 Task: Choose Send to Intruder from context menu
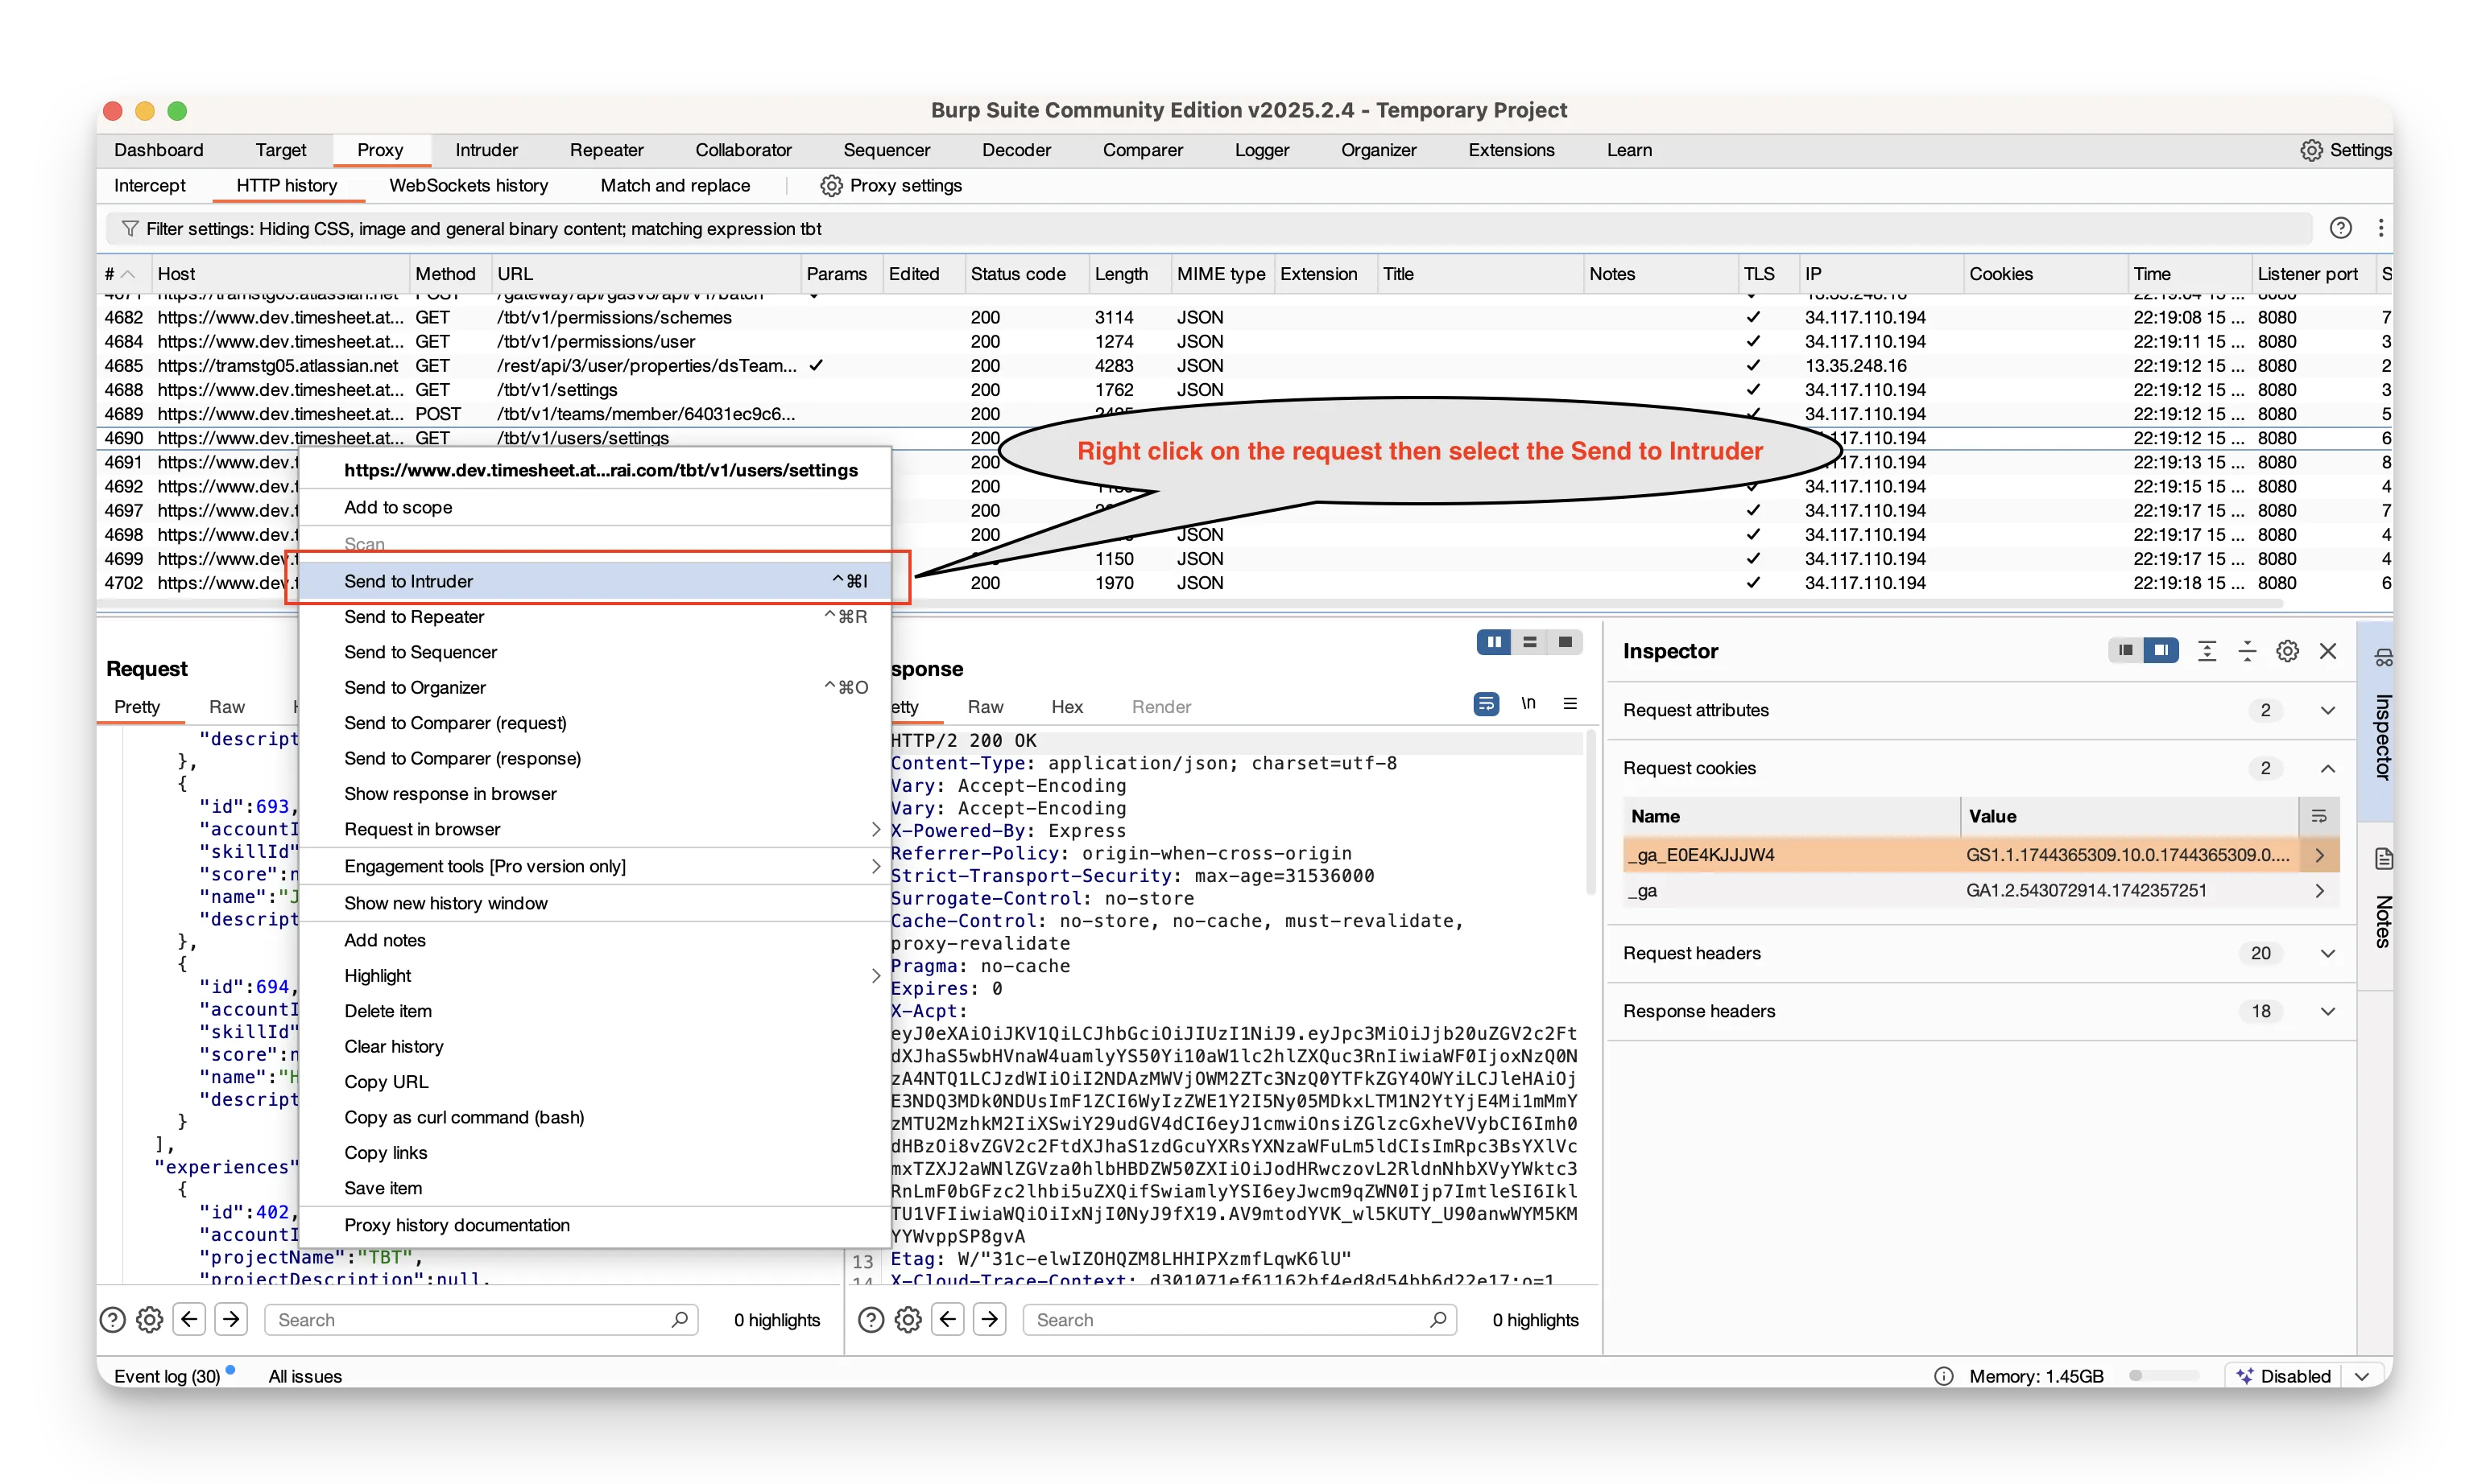point(594,581)
